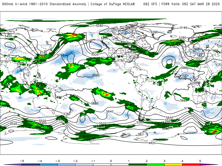Click the '4' colorbar tick label

pyautogui.click(x=182, y=161)
